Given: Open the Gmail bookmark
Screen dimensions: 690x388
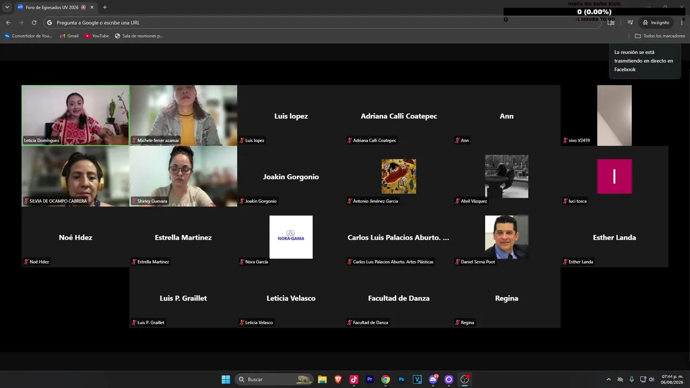Looking at the screenshot, I should pos(69,36).
